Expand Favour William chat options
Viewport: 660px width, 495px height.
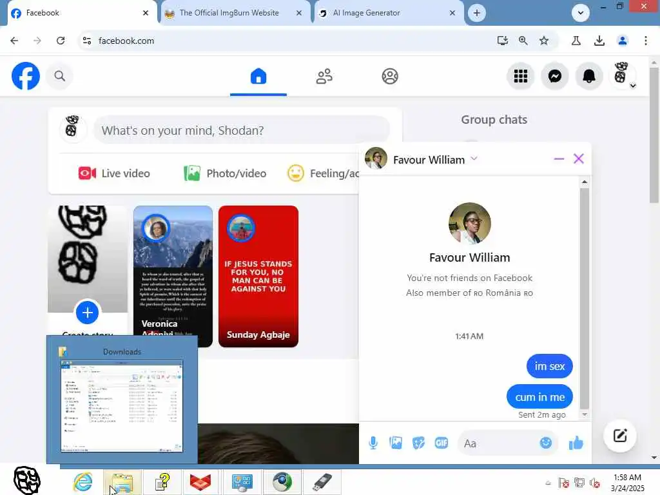point(474,159)
